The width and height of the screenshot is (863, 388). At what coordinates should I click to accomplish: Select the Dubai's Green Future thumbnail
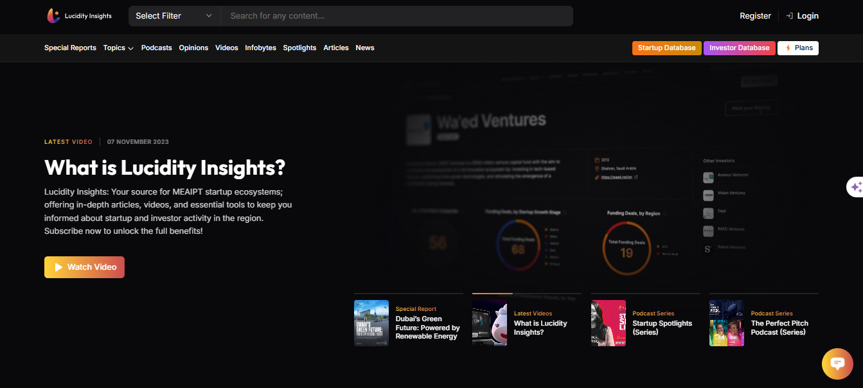coord(371,323)
